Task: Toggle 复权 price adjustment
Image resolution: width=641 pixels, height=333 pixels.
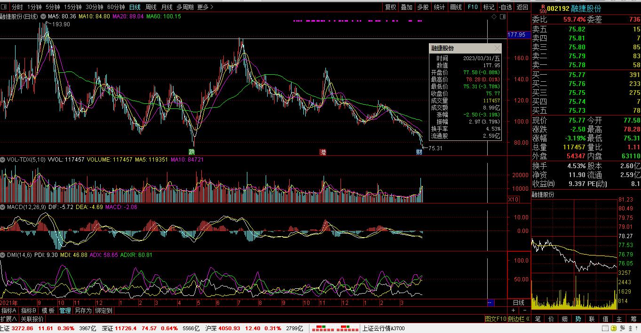Action: (x=390, y=7)
